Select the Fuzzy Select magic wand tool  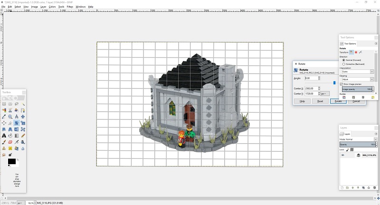point(23,104)
